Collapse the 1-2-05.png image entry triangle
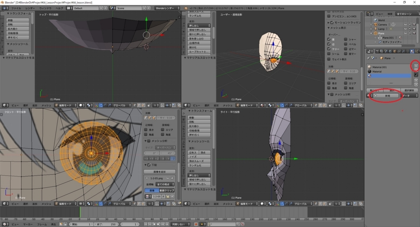The width and height of the screenshot is (420, 227). point(147,178)
